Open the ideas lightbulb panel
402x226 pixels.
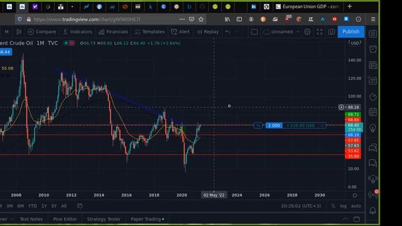(x=372, y=128)
